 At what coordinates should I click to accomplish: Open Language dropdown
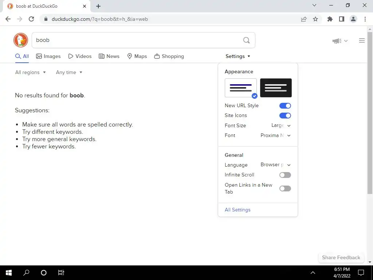276,165
